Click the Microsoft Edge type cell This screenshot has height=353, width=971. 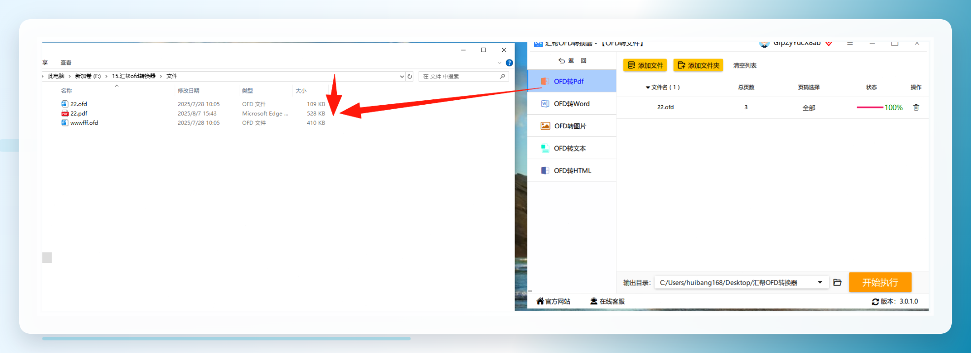pos(265,114)
